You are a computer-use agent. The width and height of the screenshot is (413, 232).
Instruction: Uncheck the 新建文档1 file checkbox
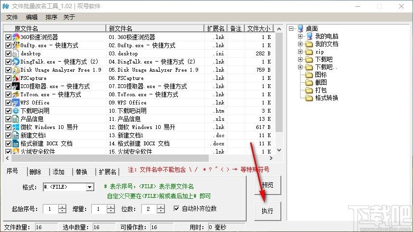pyautogui.click(x=8, y=135)
